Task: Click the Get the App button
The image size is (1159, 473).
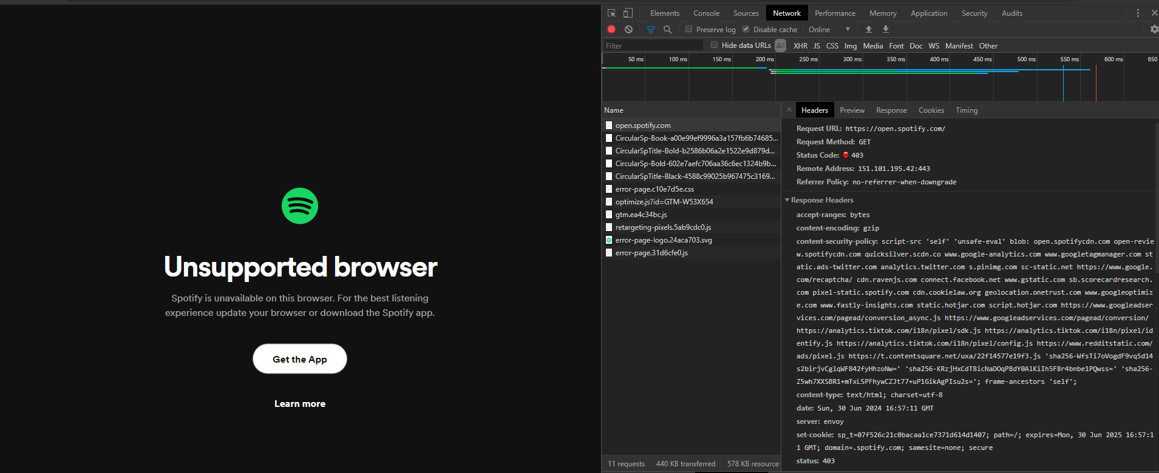Action: [300, 359]
